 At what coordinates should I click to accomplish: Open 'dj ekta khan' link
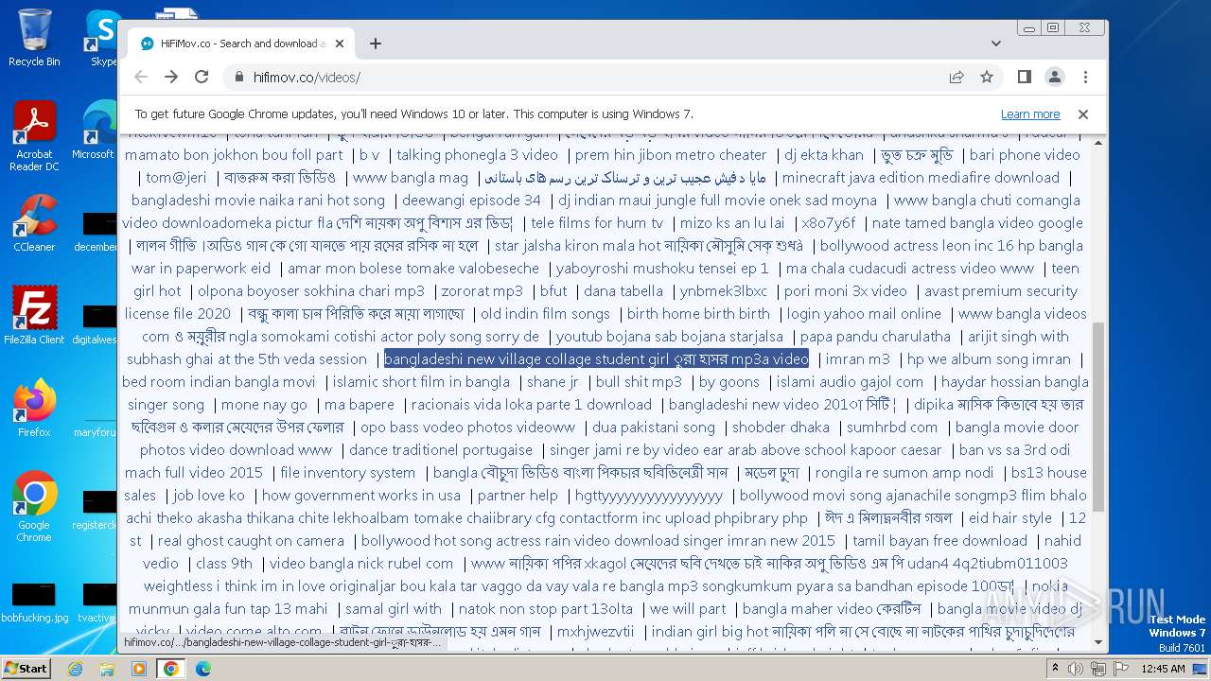coord(824,155)
